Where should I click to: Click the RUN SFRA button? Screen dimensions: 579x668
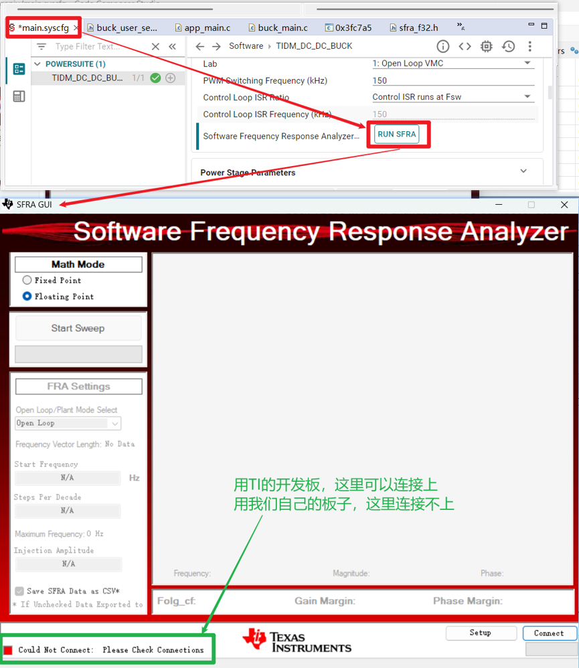pos(397,134)
